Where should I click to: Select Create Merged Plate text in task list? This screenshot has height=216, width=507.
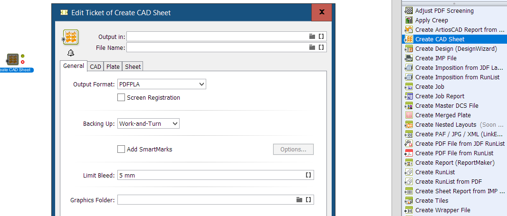click(x=443, y=115)
